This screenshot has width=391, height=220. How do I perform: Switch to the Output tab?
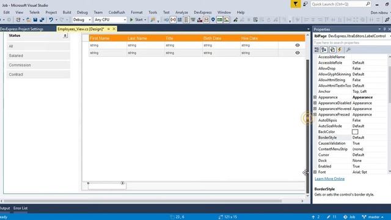coord(5,208)
